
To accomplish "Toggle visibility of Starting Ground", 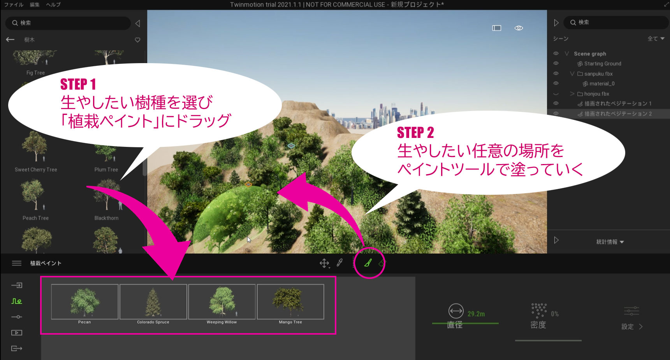I will coord(556,64).
